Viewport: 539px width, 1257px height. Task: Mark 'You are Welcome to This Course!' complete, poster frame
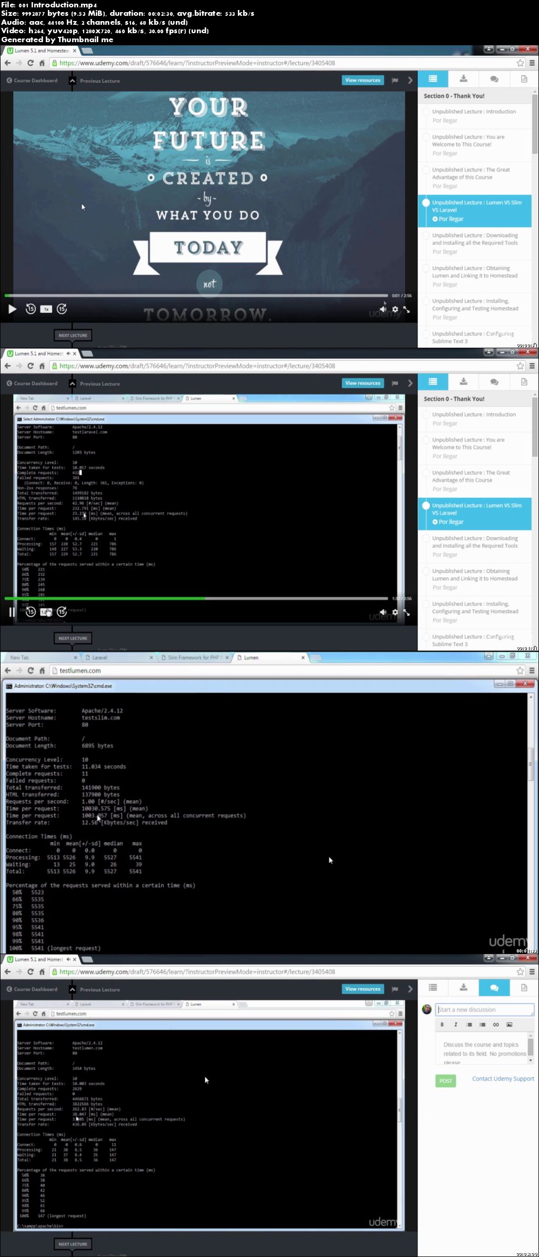point(426,137)
